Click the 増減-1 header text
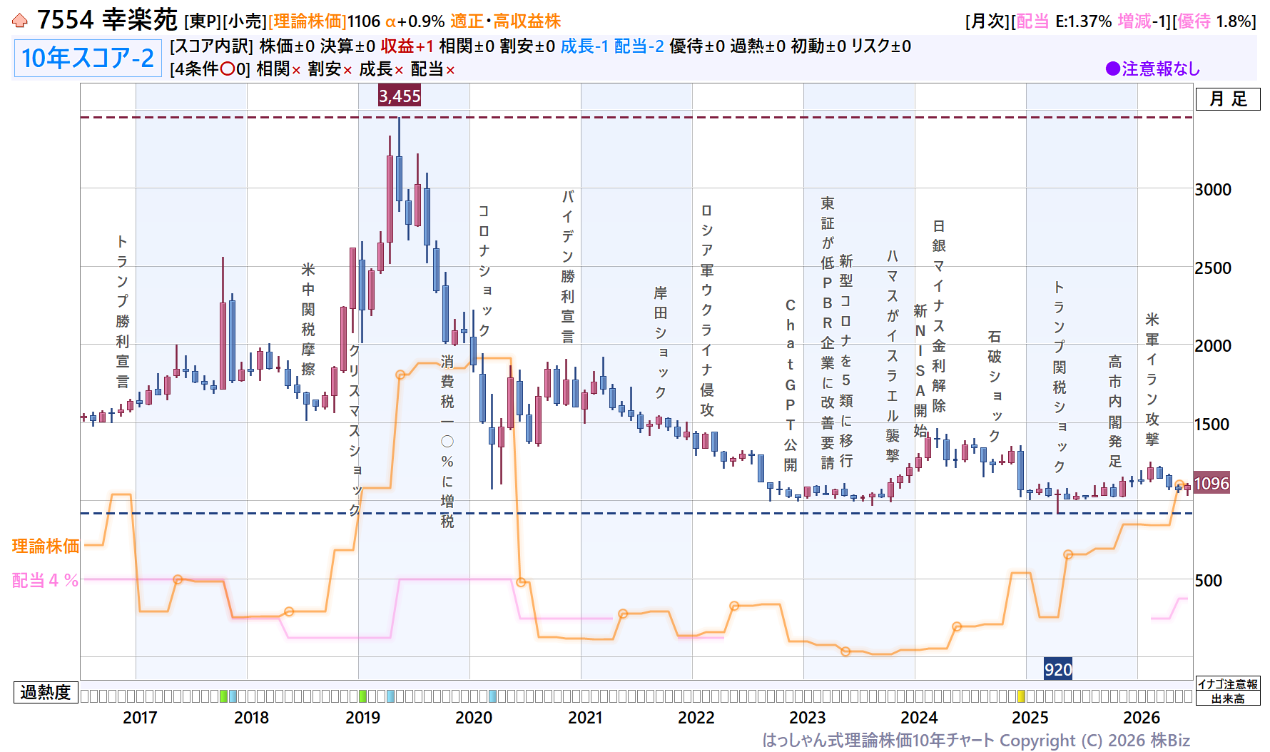Screen dimensions: 1270x752 [1144, 21]
